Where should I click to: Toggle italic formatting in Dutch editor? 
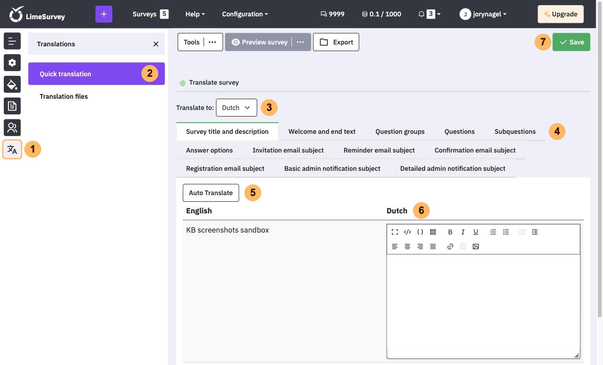pyautogui.click(x=463, y=232)
